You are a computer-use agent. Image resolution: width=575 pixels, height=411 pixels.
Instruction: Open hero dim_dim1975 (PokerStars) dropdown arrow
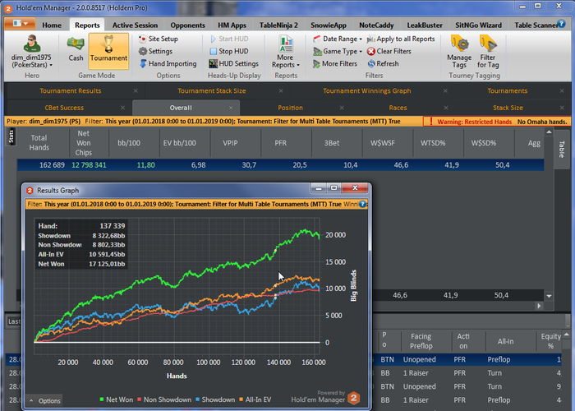(x=51, y=65)
